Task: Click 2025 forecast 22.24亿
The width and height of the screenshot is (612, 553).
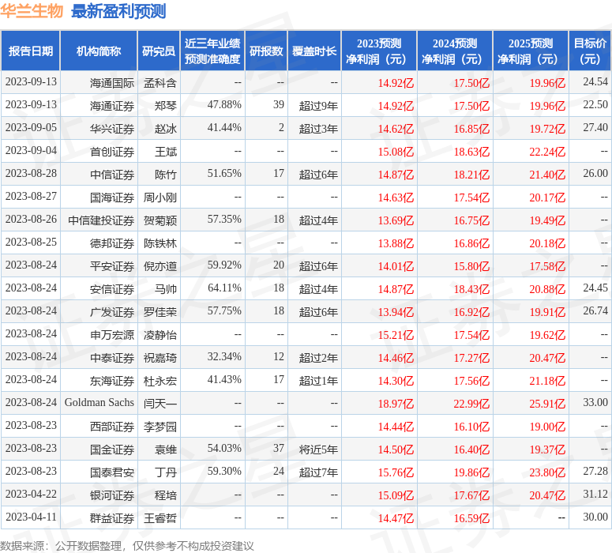Action: click(x=547, y=152)
